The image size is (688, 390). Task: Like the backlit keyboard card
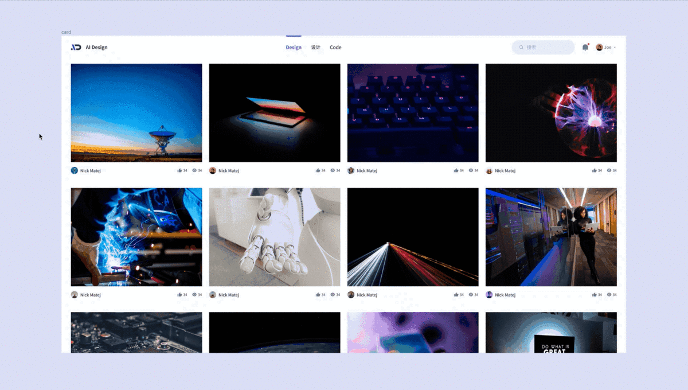[x=456, y=170]
